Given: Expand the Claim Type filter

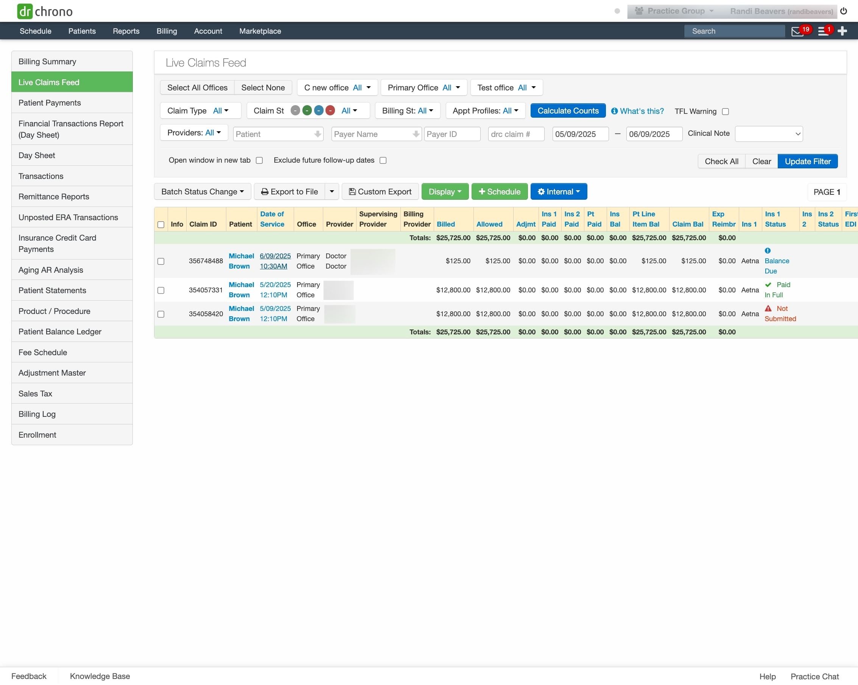Looking at the screenshot, I should point(201,110).
